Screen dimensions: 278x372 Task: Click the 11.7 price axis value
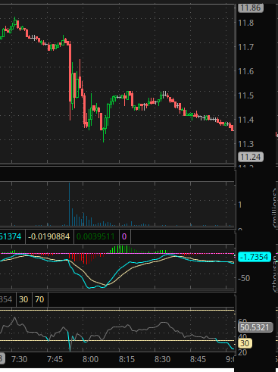click(x=246, y=47)
